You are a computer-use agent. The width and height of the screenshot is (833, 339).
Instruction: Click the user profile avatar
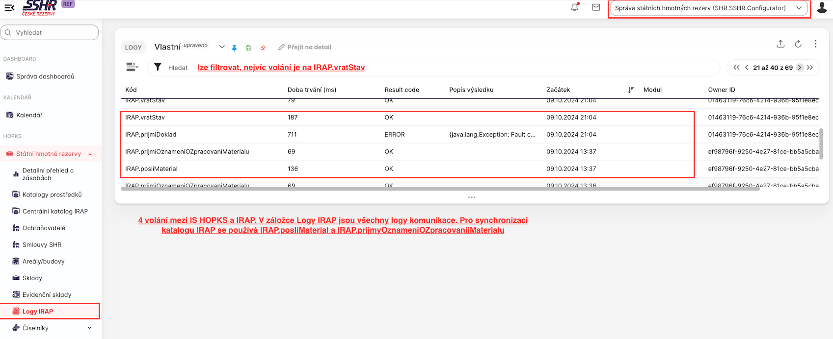click(x=822, y=8)
